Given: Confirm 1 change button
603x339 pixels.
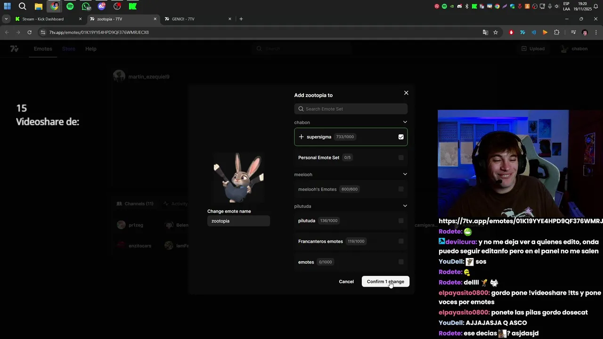Looking at the screenshot, I should coord(385,282).
